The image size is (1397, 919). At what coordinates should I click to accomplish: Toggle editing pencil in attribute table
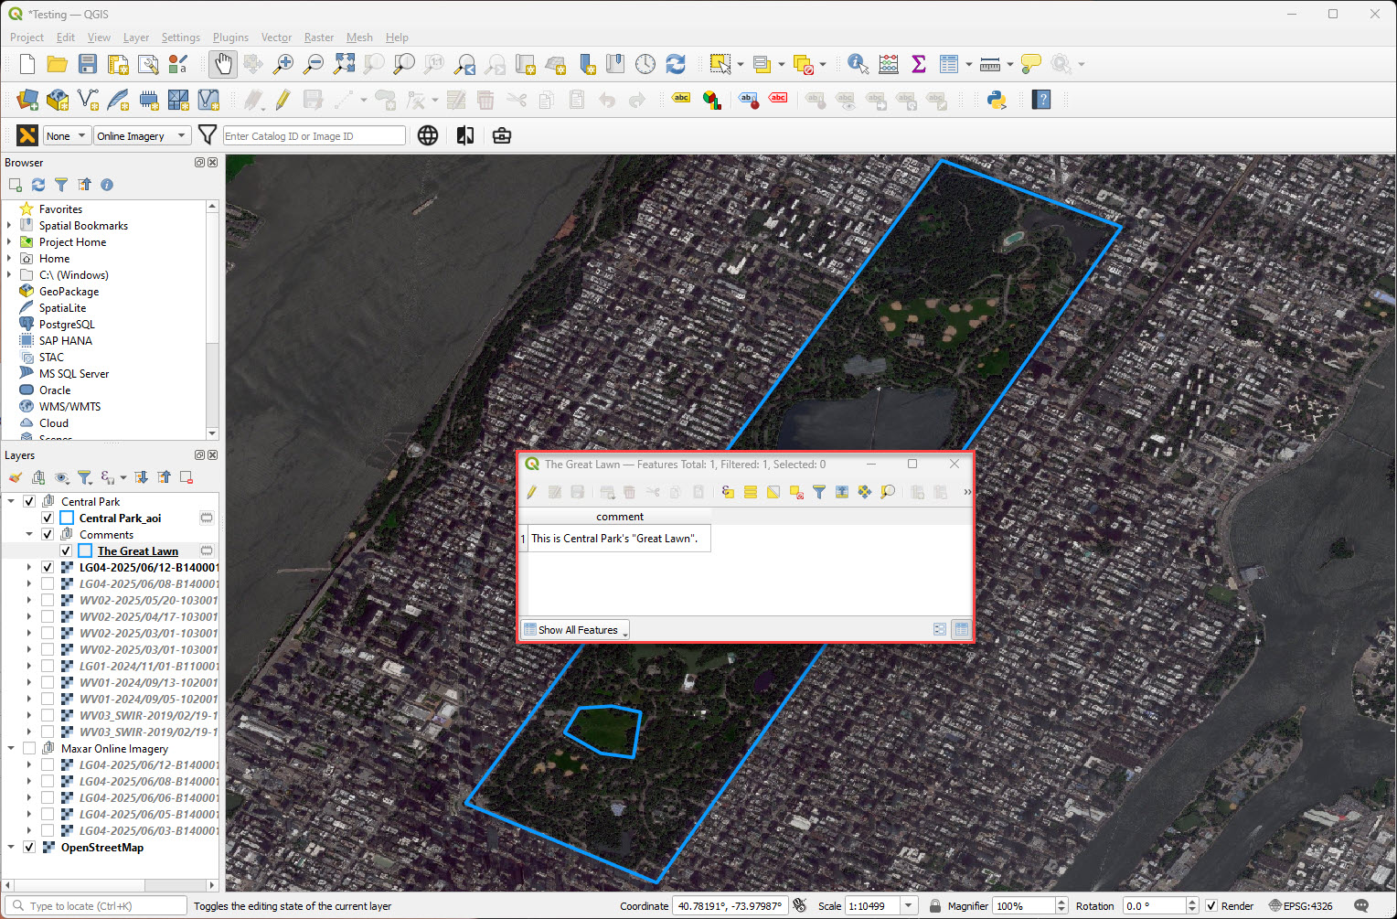tap(532, 492)
